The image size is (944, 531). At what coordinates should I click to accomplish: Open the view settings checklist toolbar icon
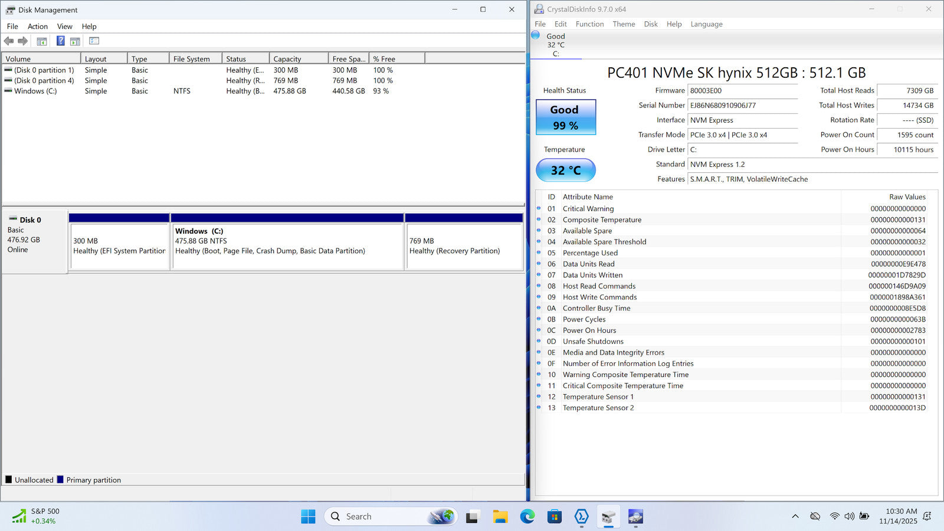[94, 41]
